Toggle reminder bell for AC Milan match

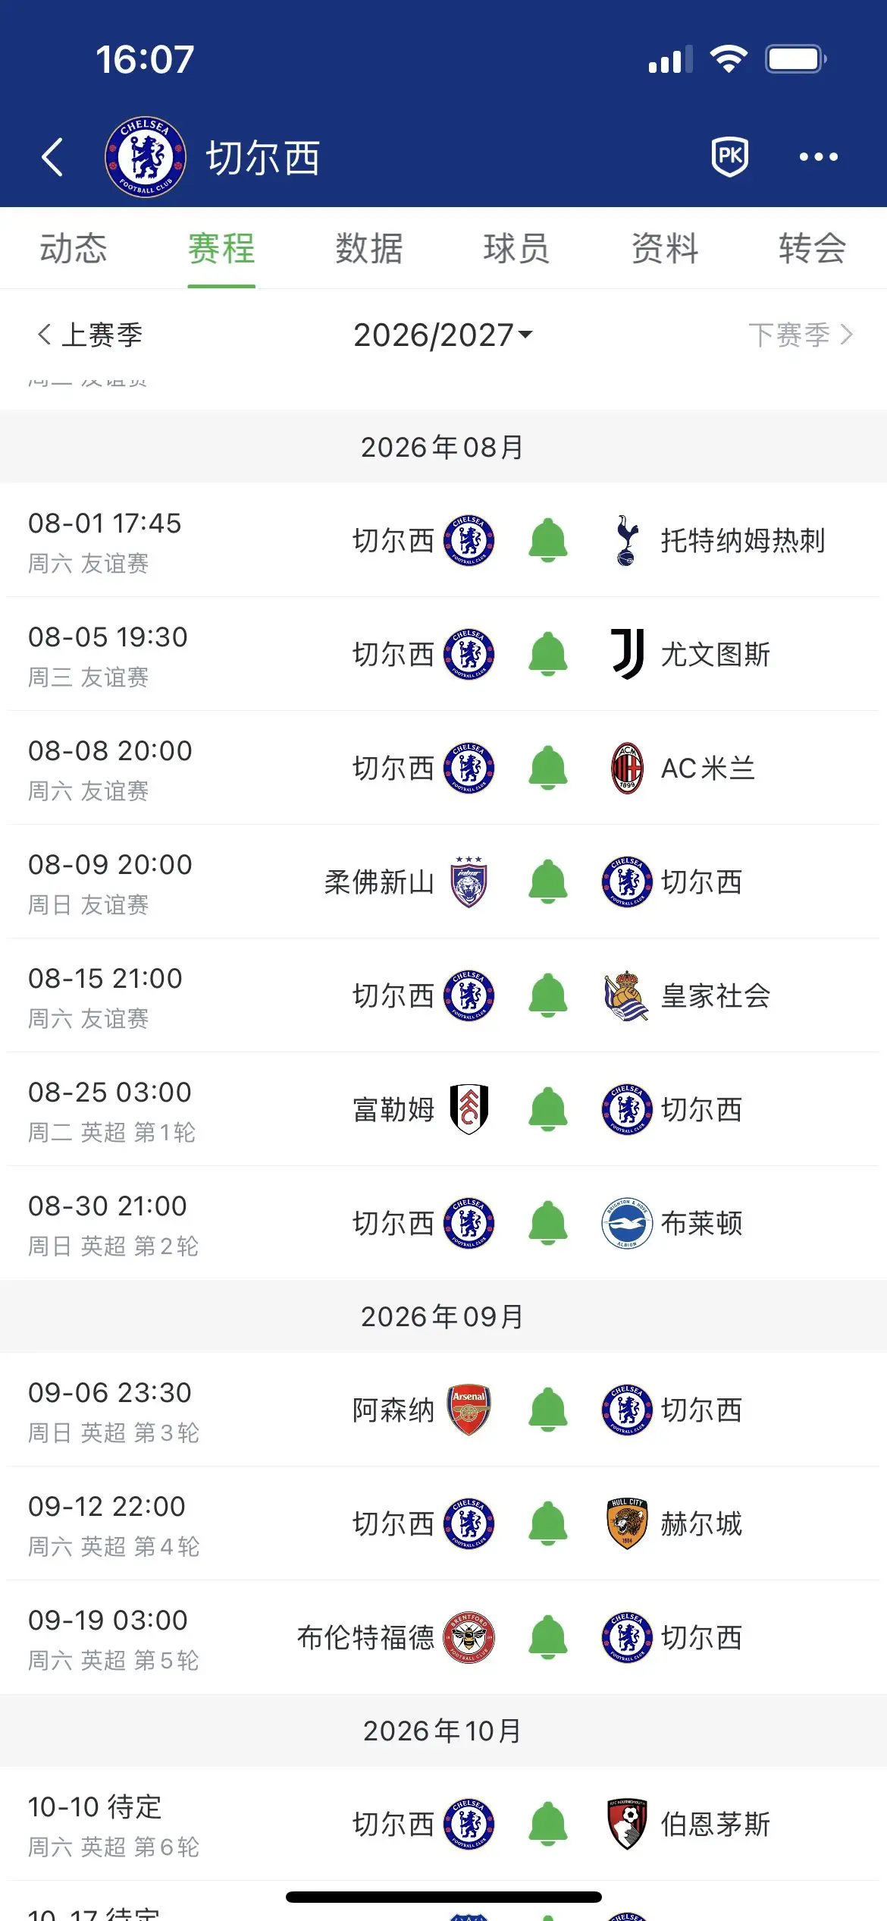pos(548,768)
